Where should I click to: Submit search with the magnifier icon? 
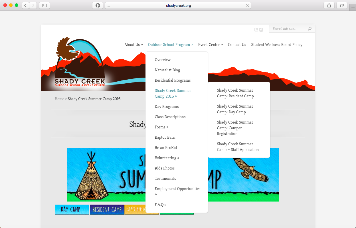pos(310,29)
